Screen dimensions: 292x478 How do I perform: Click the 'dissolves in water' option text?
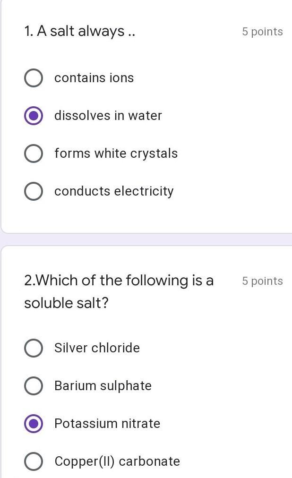tap(108, 116)
